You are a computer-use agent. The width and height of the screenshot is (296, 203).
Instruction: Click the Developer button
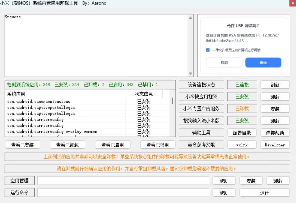[275, 145]
